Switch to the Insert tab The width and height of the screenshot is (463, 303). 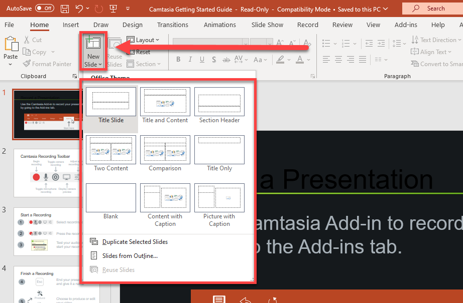point(71,25)
